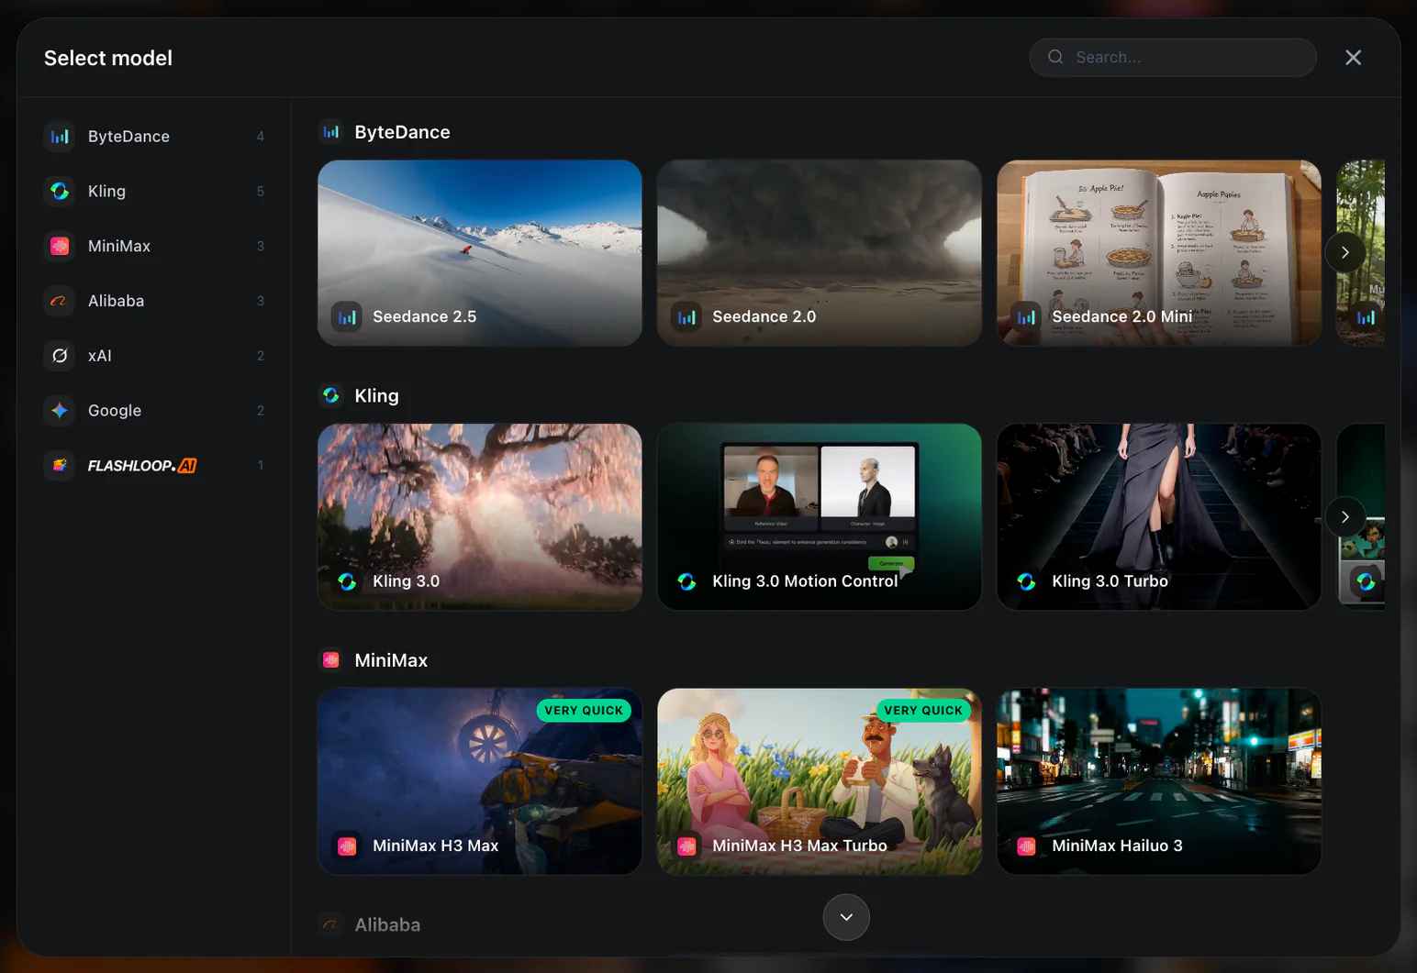The image size is (1417, 973).
Task: Click the ByteDance section header icon
Action: pos(331,132)
